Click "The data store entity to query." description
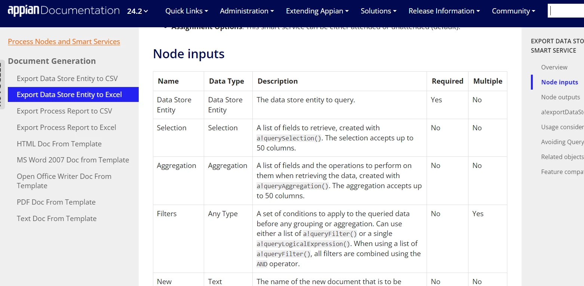The width and height of the screenshot is (584, 286). (306, 100)
